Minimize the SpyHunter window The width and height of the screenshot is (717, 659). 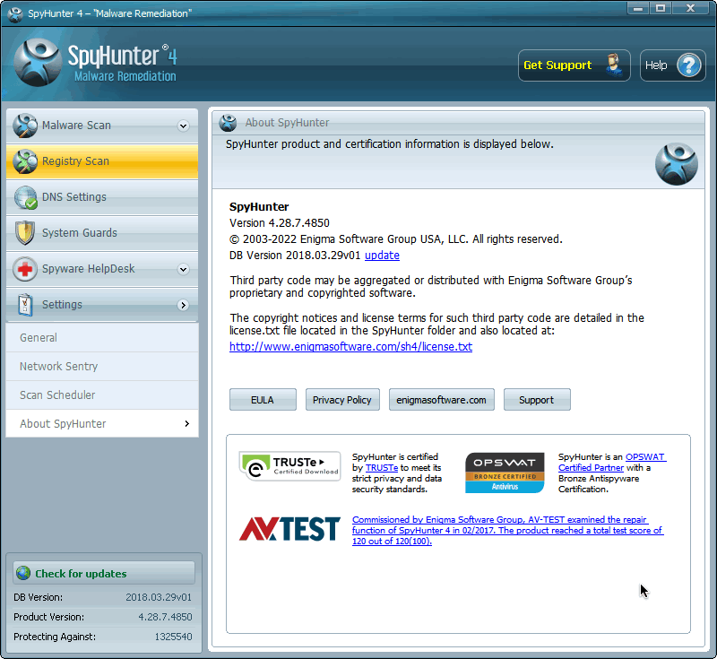click(639, 9)
